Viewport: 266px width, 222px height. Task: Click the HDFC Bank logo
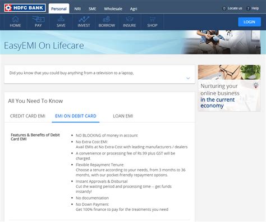pos(25,8)
